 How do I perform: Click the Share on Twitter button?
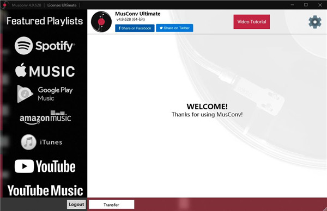(x=174, y=28)
